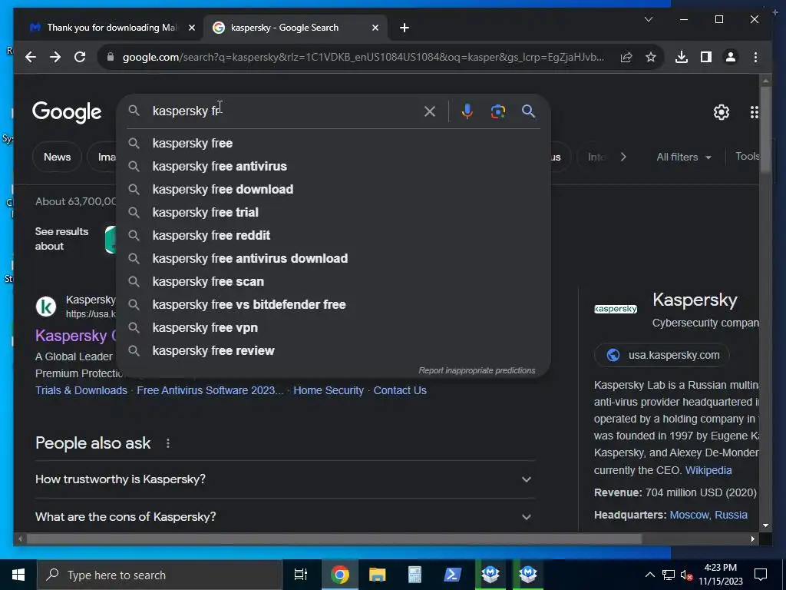
Task: Choose suggestion 'kaspersky free vs bitdefender free'
Action: coord(333,305)
